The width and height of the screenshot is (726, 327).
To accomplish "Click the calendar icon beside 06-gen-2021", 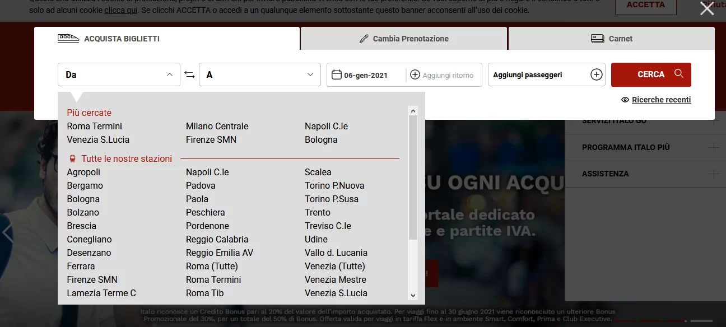I will (337, 74).
